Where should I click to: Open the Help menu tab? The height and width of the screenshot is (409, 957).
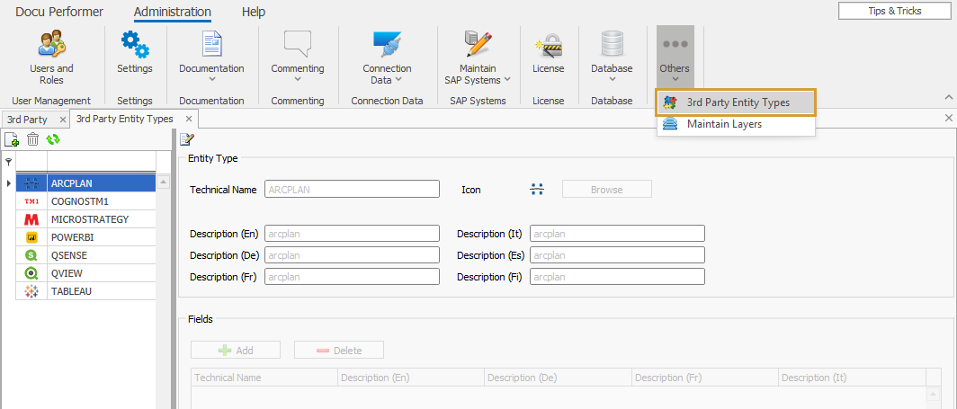pos(254,12)
